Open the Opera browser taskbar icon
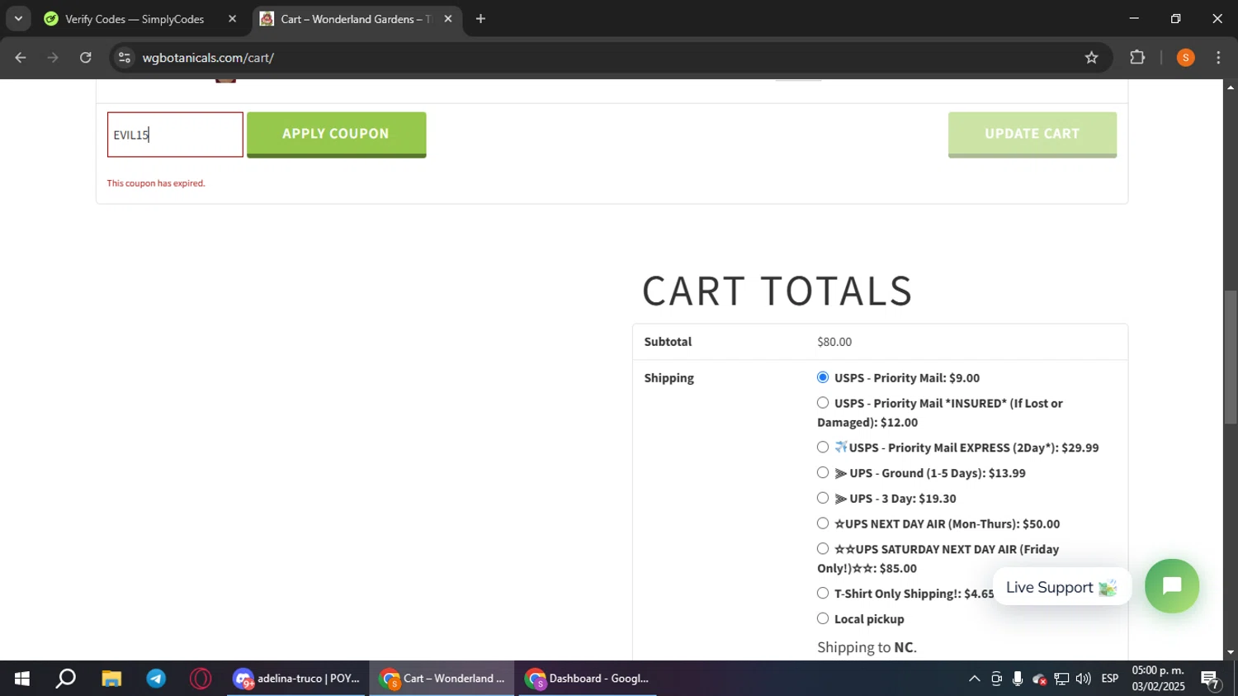 click(201, 679)
